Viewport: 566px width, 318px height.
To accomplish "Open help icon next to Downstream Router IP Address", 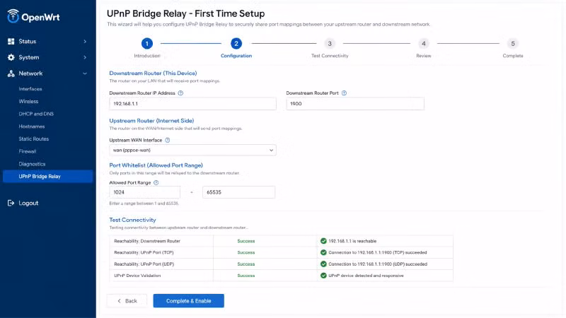I will pos(180,93).
